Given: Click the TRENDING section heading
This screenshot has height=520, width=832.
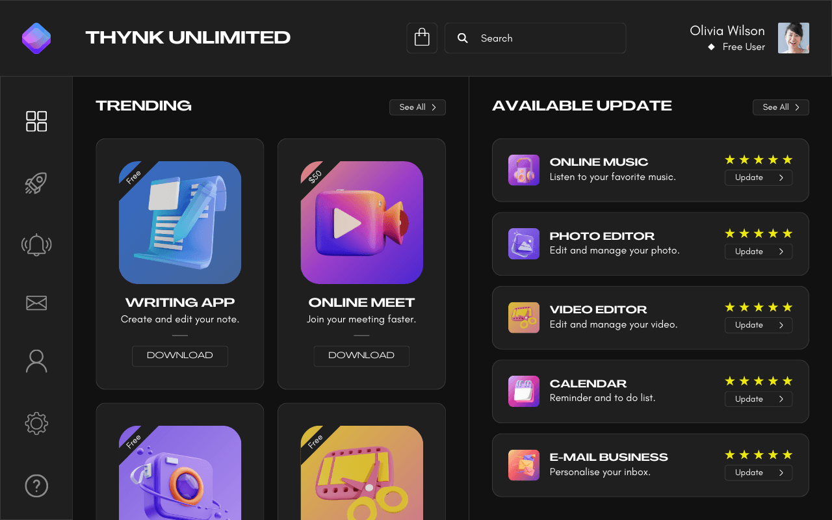Looking at the screenshot, I should 144,106.
